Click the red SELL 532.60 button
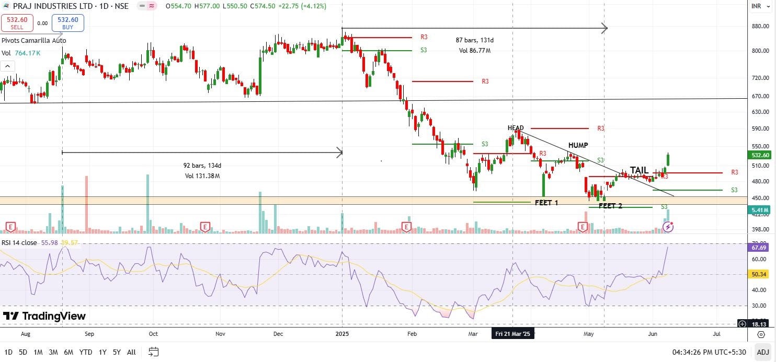776x362 pixels. [17, 23]
